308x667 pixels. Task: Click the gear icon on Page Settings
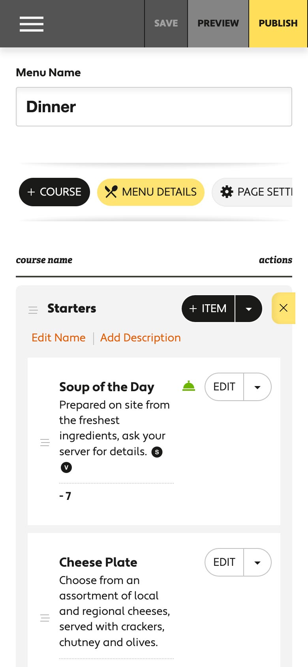tap(227, 192)
